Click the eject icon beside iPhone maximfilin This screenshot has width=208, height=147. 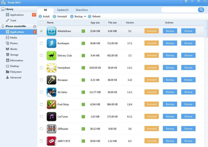(x=35, y=26)
